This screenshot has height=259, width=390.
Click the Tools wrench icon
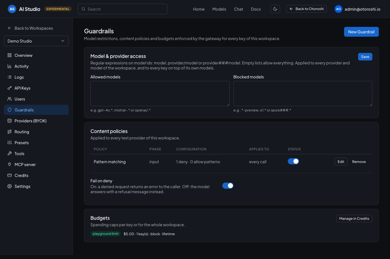(10, 153)
